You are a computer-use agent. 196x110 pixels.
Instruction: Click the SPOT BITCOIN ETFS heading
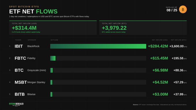[24, 7]
